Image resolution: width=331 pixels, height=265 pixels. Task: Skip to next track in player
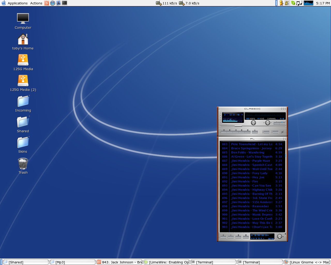tap(248, 132)
